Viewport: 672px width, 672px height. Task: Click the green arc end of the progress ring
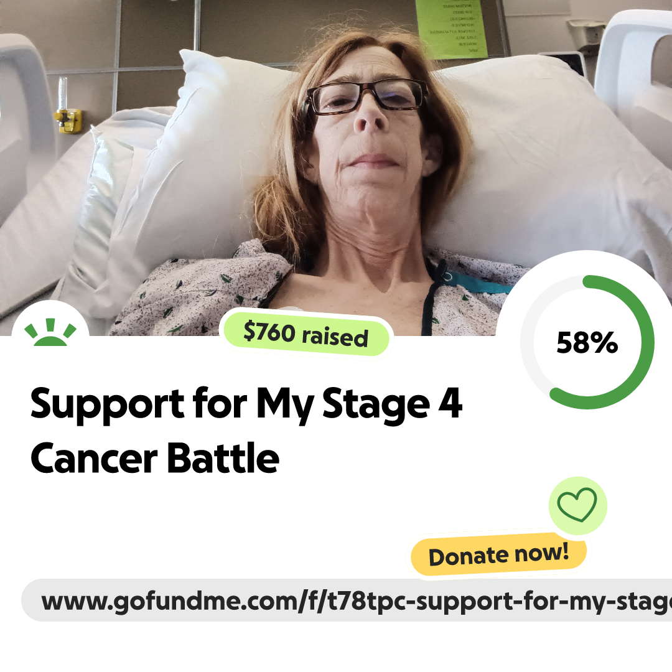(x=556, y=393)
